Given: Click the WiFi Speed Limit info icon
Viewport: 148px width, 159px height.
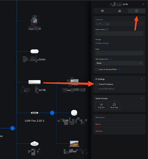Looking at the screenshot, I should [110, 59].
